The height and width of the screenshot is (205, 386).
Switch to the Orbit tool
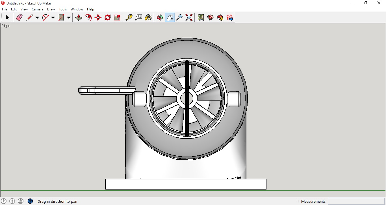click(x=160, y=17)
